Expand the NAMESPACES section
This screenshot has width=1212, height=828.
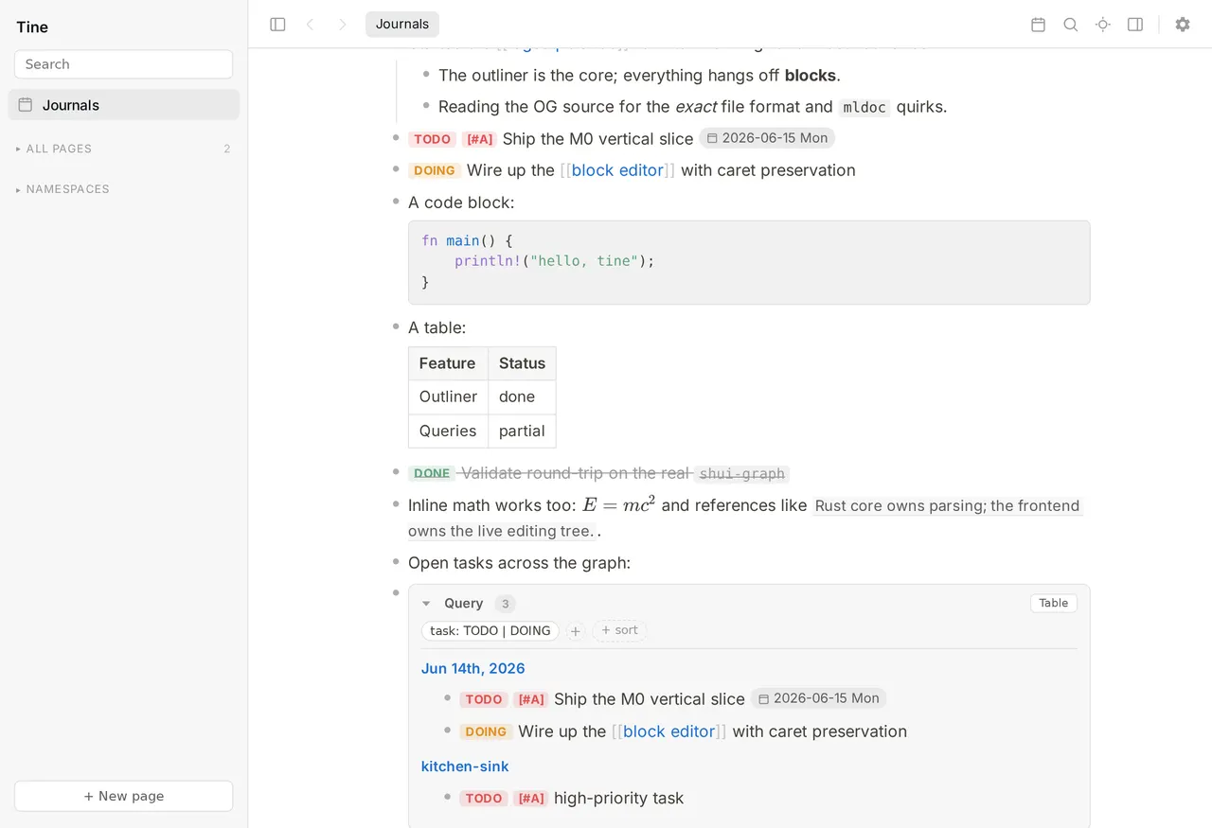coord(62,189)
